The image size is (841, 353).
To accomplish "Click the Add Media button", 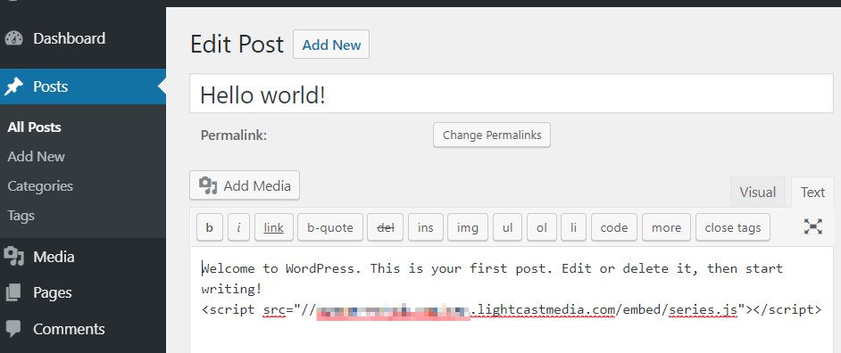I will [x=245, y=185].
